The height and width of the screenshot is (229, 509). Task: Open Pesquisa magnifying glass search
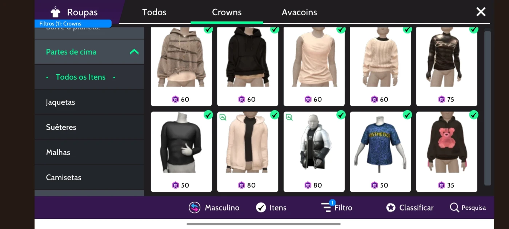[454, 208]
